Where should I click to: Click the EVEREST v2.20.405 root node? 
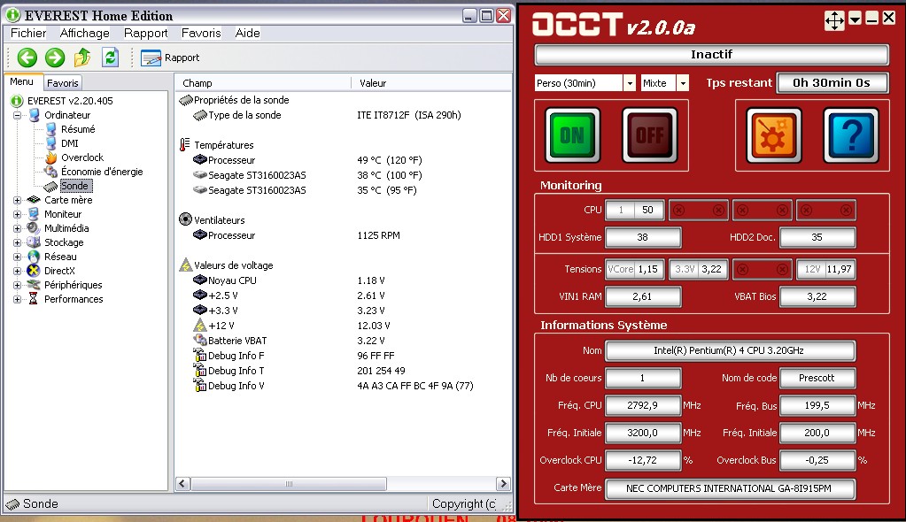pos(70,101)
